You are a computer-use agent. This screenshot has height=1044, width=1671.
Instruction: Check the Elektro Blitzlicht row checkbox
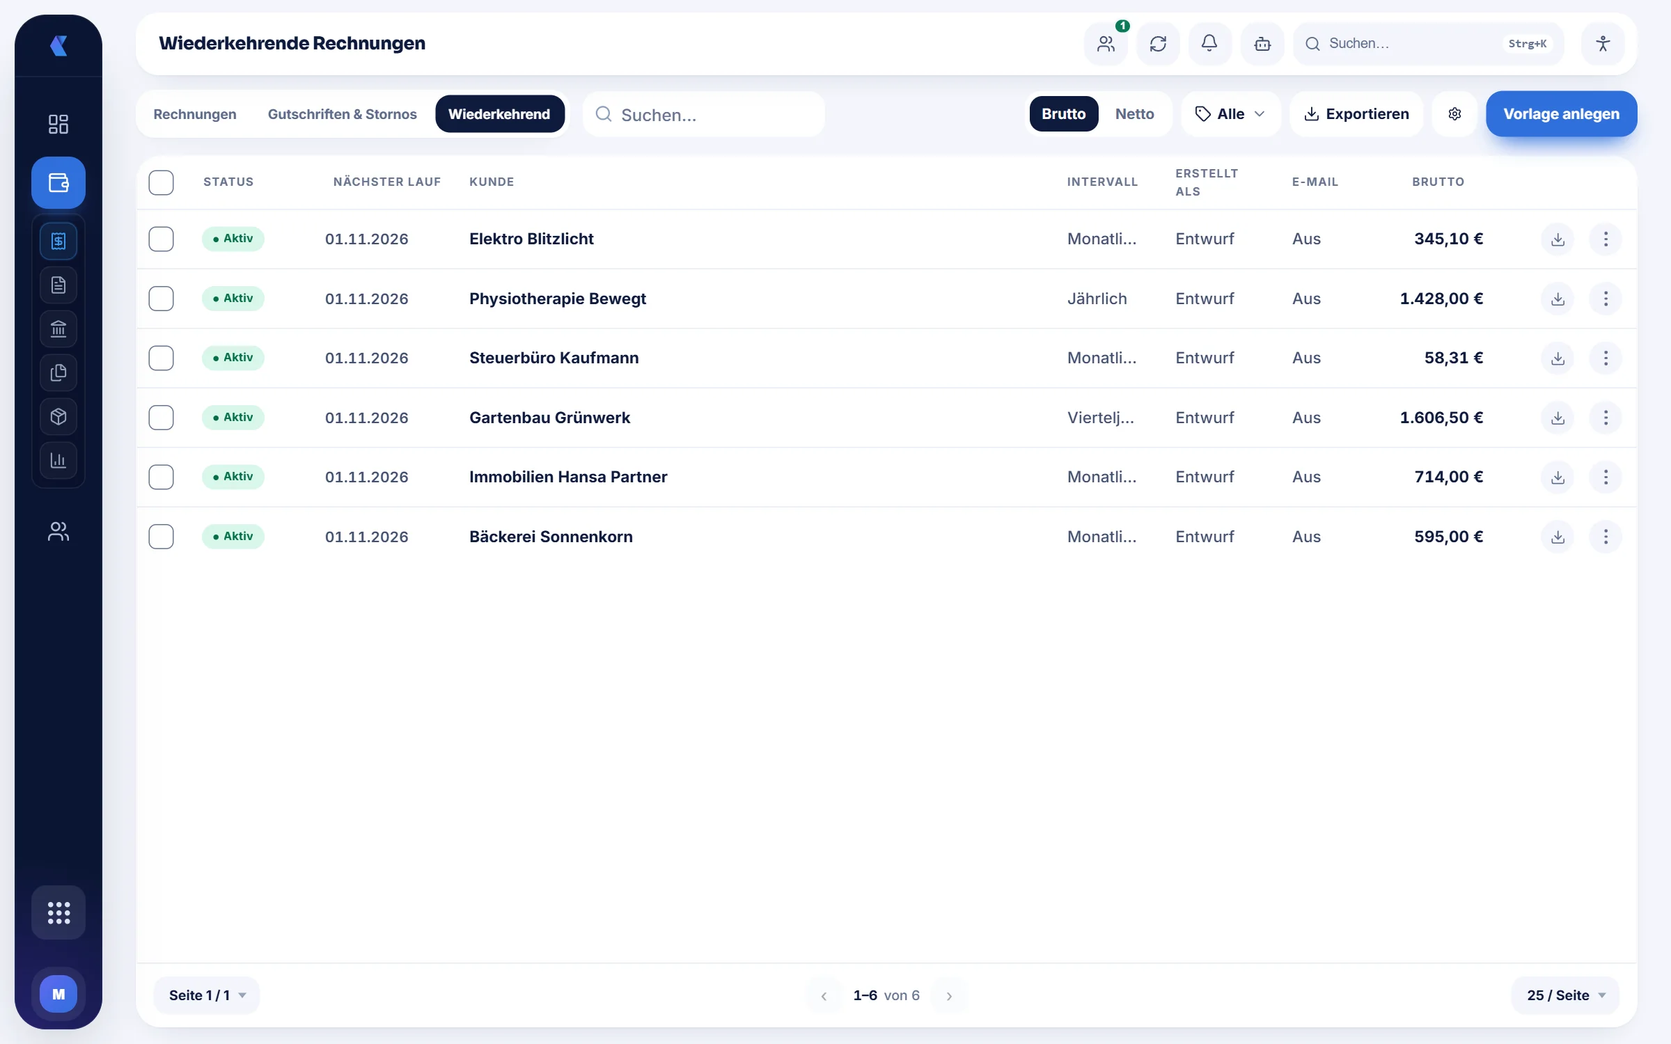[x=161, y=239]
